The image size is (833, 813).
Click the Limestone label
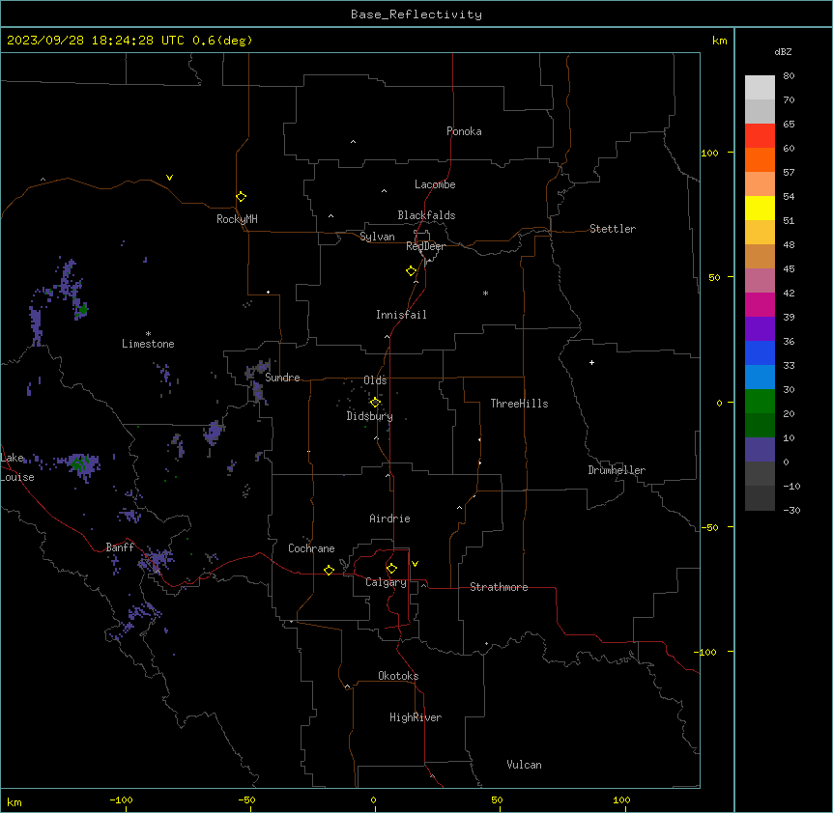(148, 344)
